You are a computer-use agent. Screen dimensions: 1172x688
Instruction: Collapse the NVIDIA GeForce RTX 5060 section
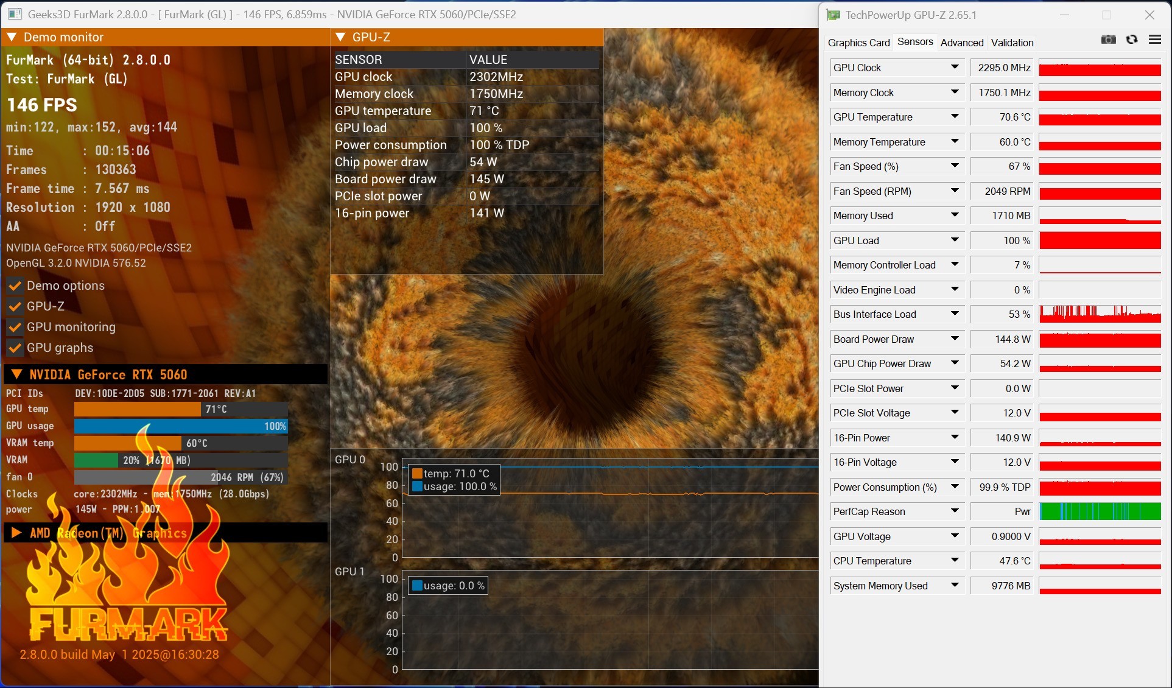(x=16, y=374)
